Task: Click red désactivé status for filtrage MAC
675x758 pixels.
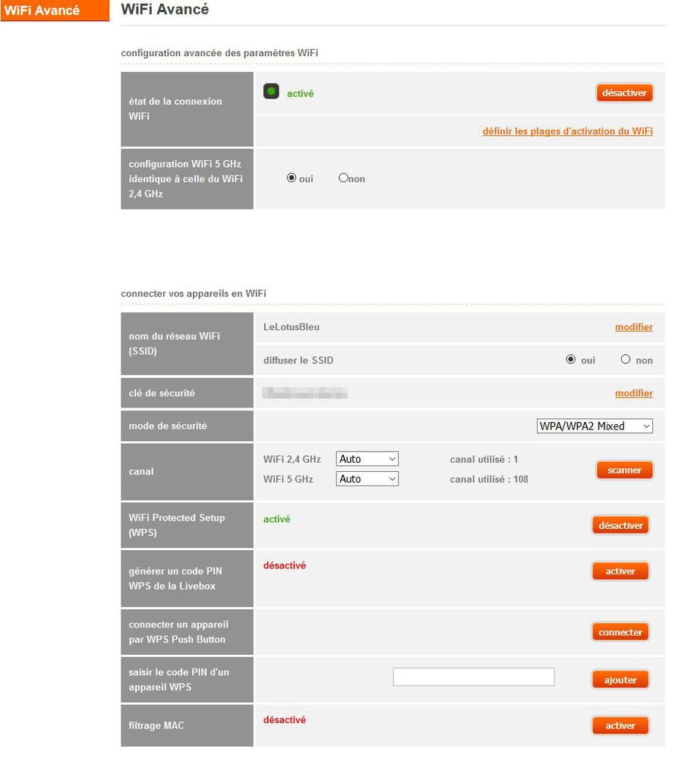Action: click(285, 720)
